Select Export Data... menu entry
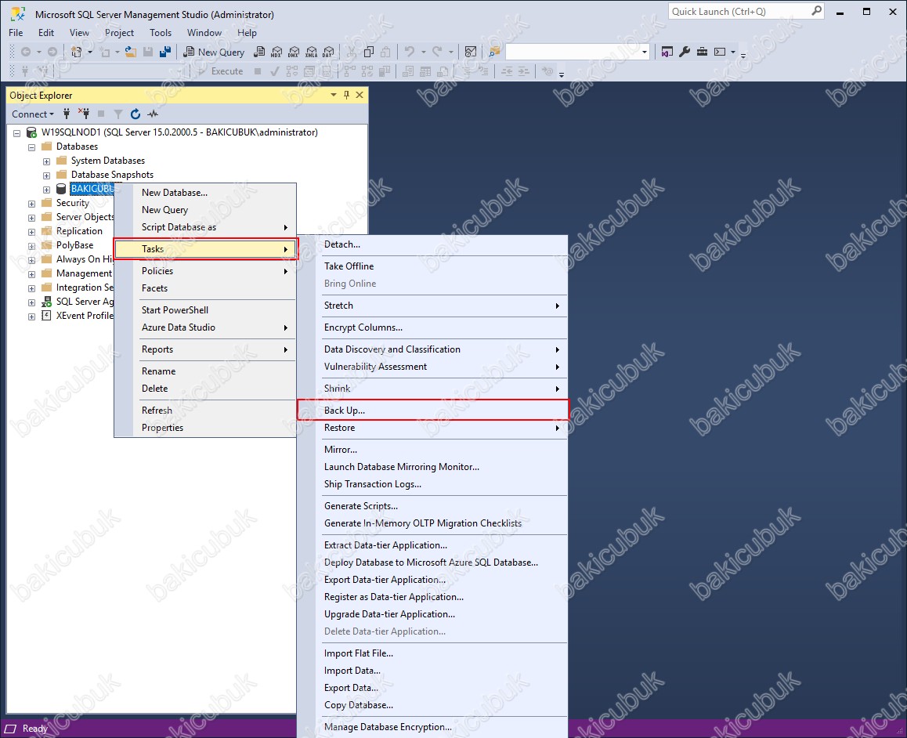Screen dimensions: 907x738 (432, 688)
